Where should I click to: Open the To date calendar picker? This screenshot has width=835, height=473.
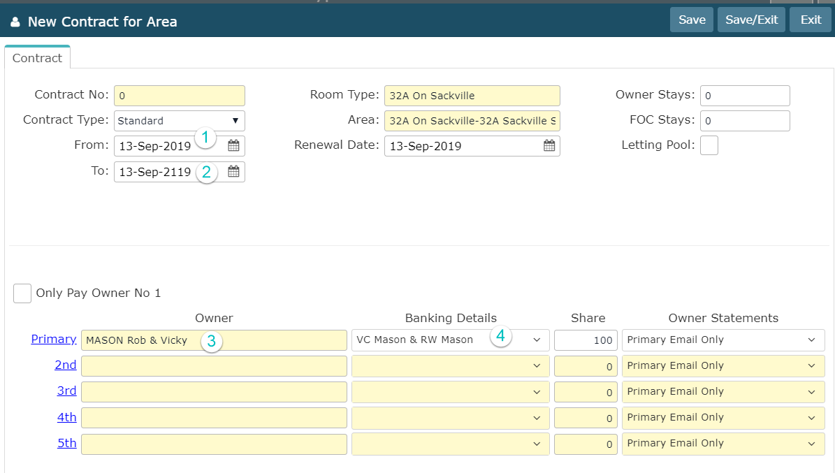[233, 172]
